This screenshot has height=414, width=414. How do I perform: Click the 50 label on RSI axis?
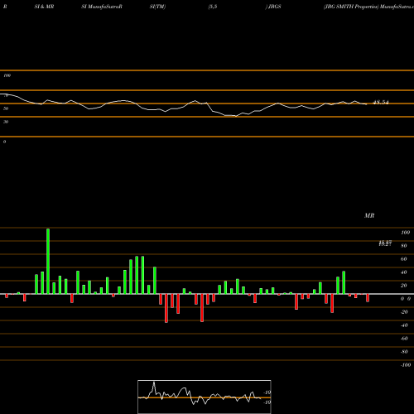pyautogui.click(x=6, y=108)
